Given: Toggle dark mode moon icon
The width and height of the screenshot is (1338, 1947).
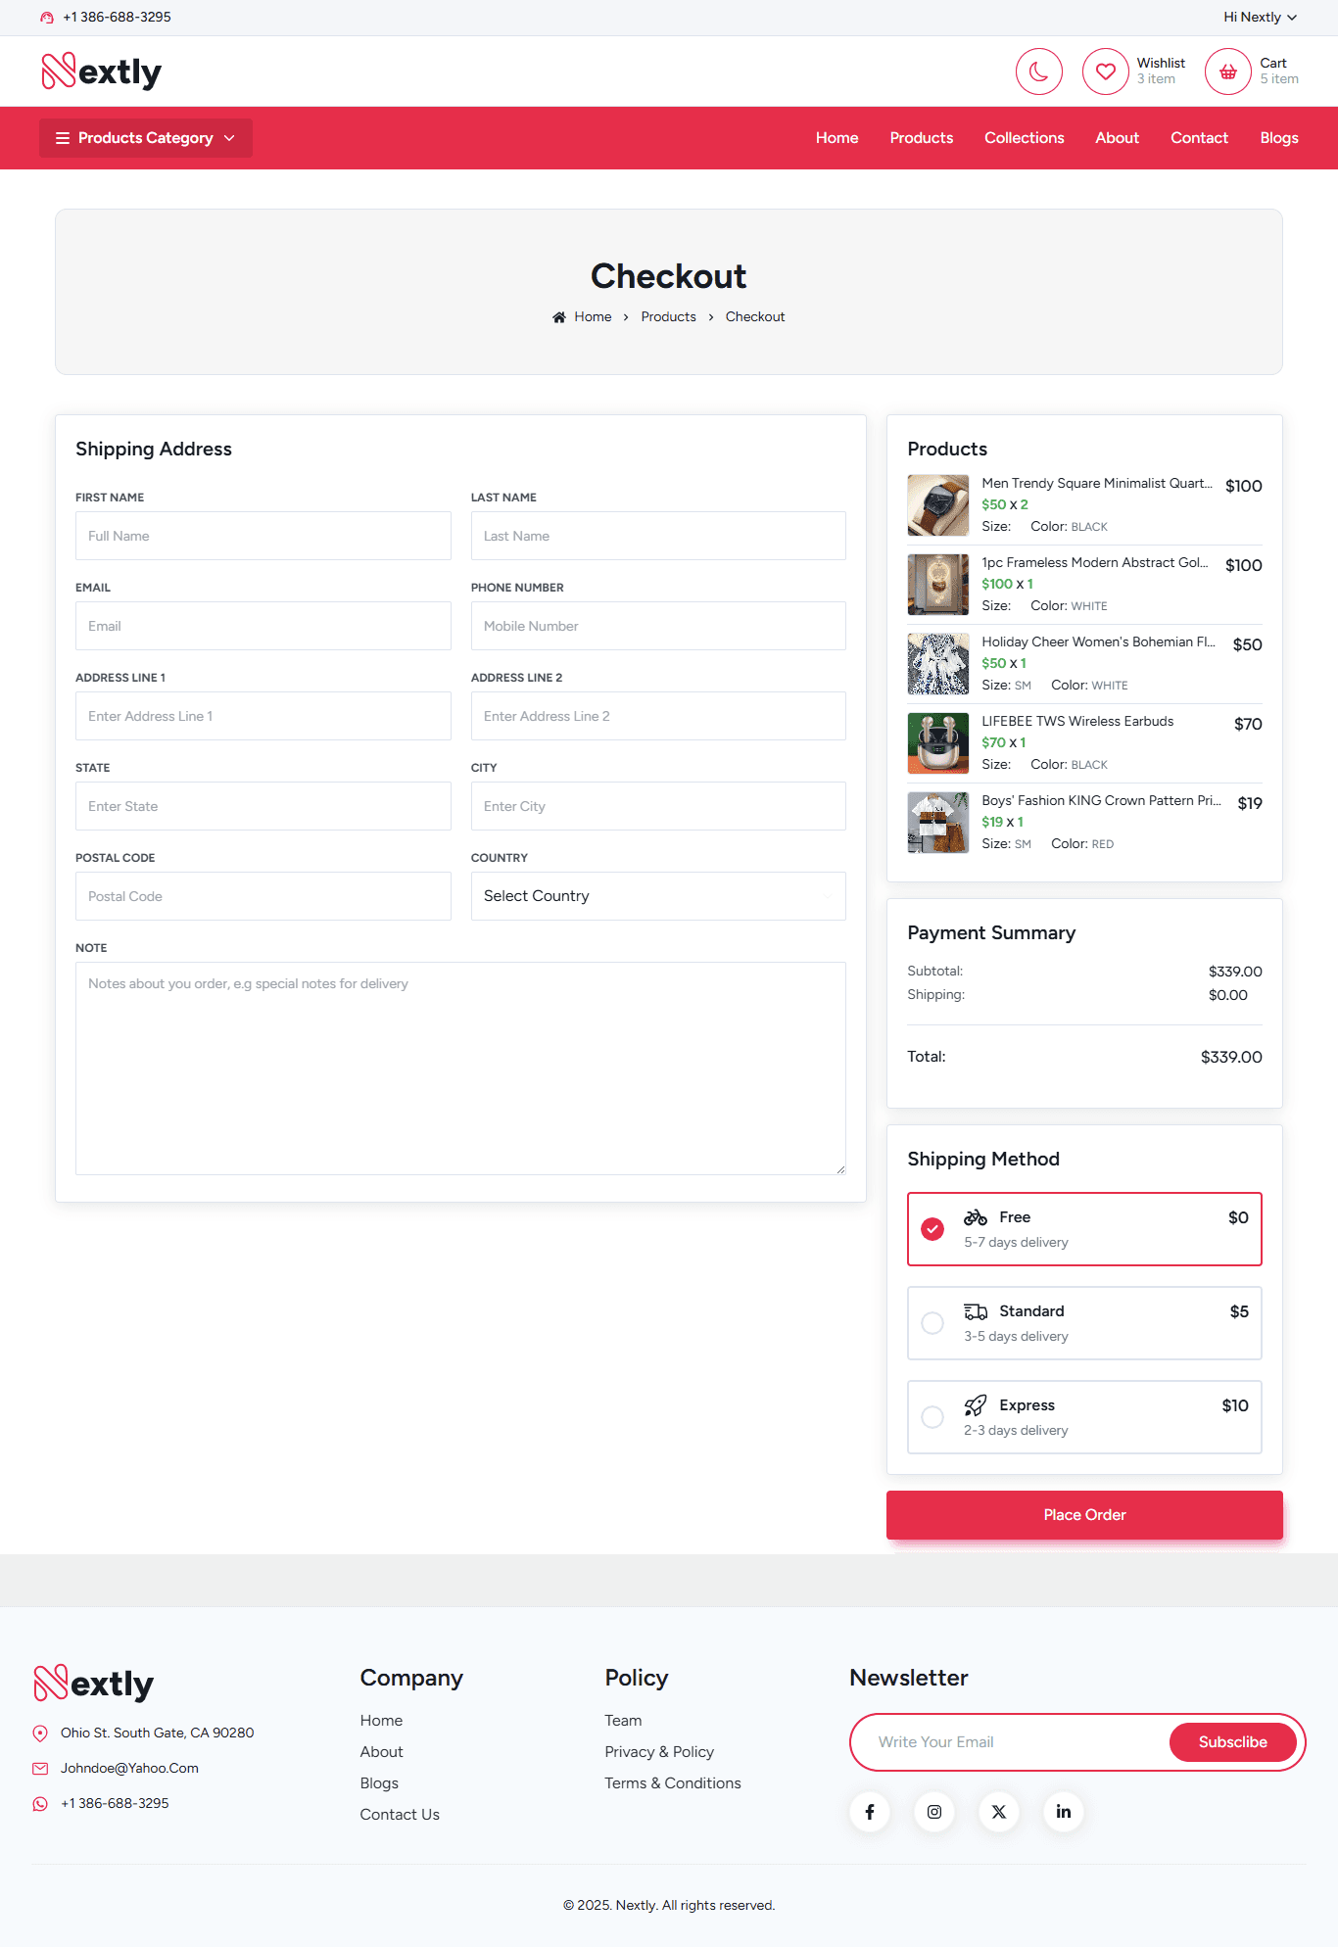Looking at the screenshot, I should [x=1038, y=71].
